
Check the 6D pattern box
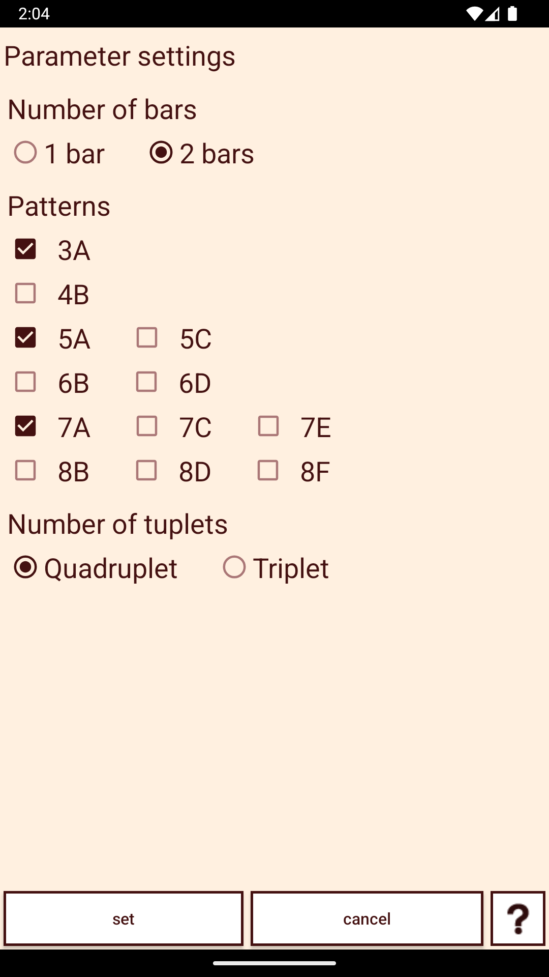[147, 382]
